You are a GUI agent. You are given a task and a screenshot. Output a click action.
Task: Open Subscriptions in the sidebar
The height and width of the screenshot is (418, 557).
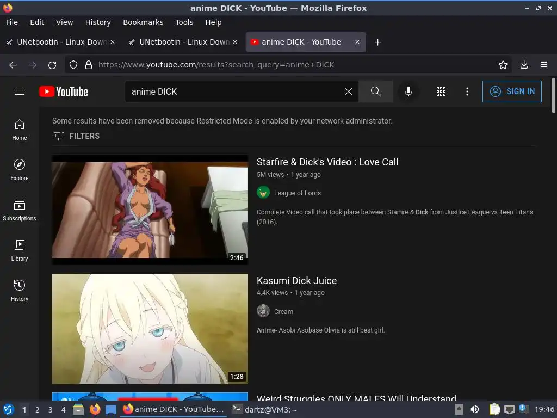pos(20,210)
